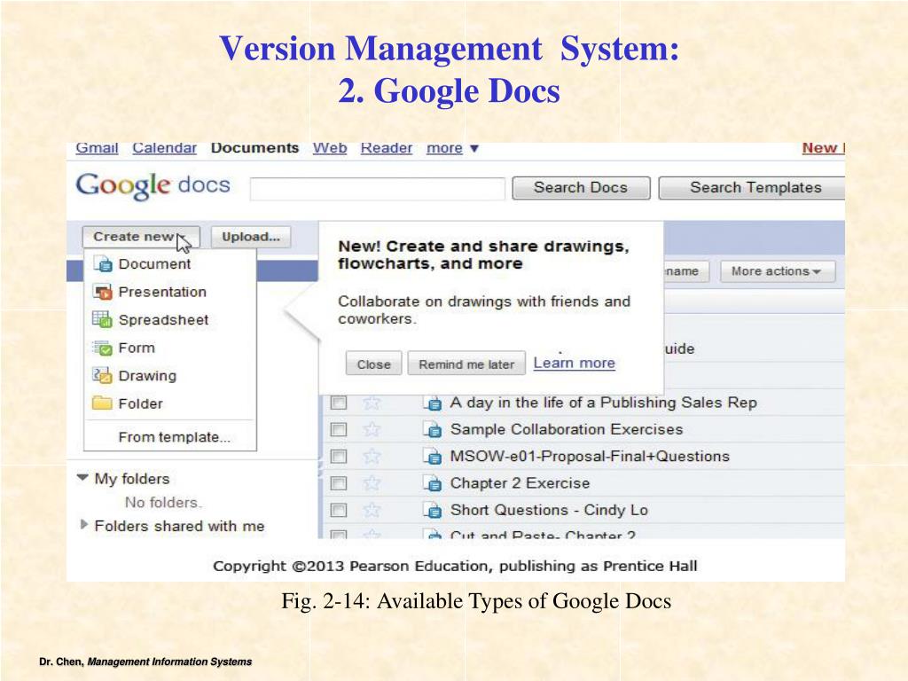Check the box for Short Questions - Cindy Lo
Image resolution: width=908 pixels, height=681 pixels.
coord(339,510)
